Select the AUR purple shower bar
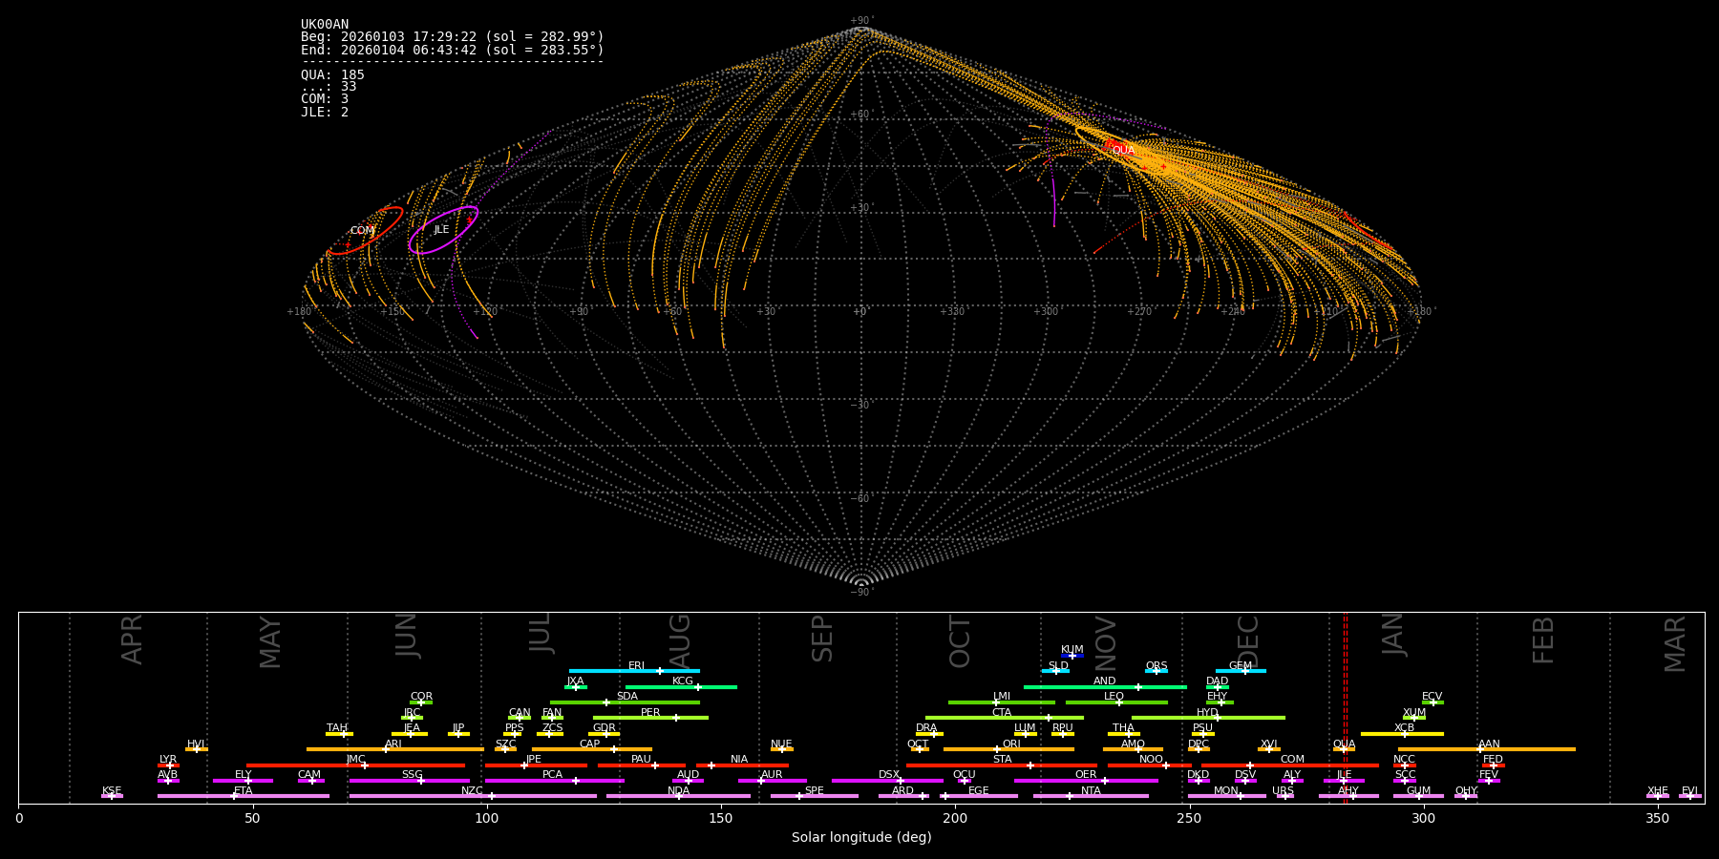Image resolution: width=1719 pixels, height=859 pixels. (772, 781)
